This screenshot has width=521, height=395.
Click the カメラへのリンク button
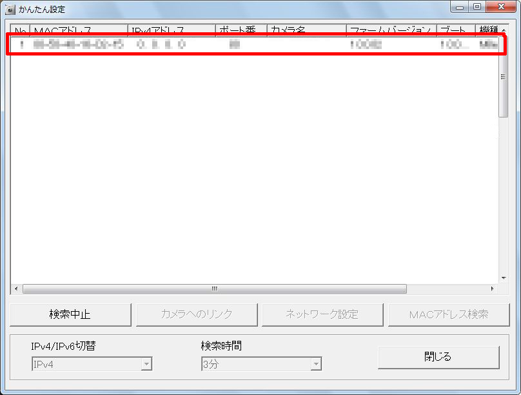point(197,315)
